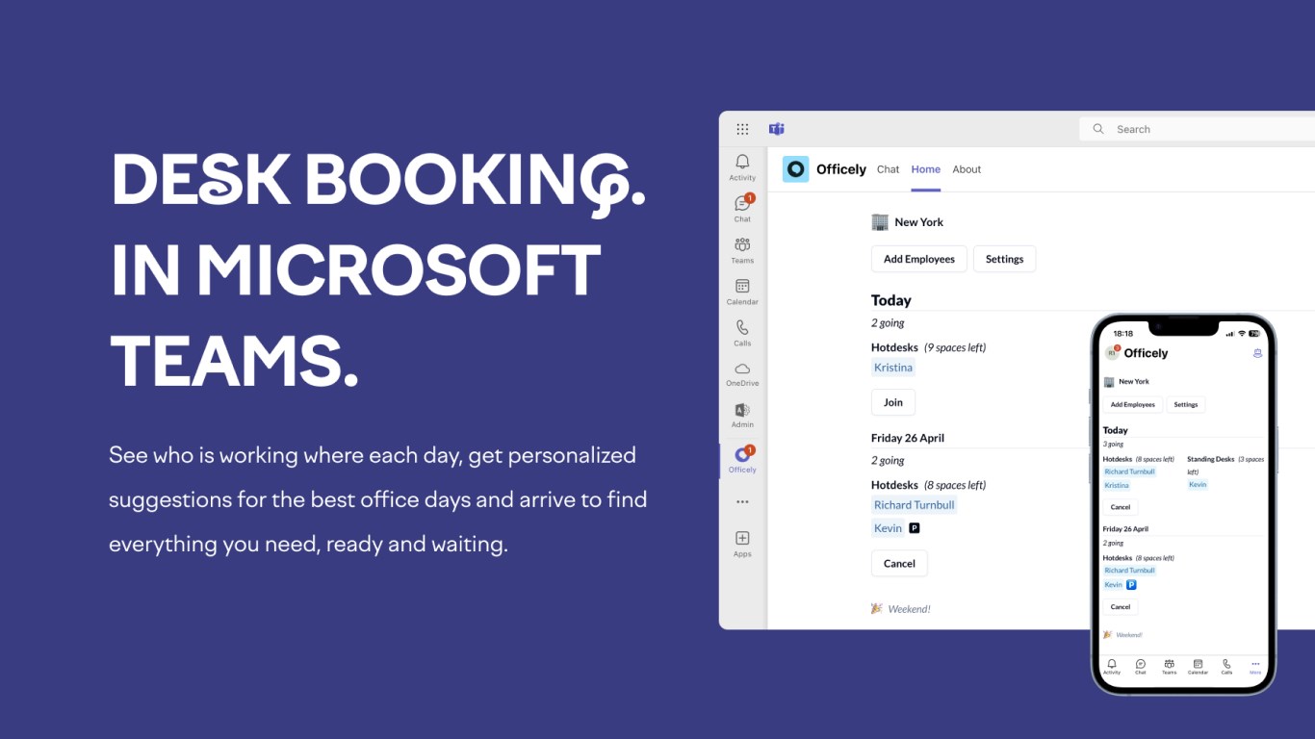Tap More in the phone bottom bar
This screenshot has height=739, width=1315.
pyautogui.click(x=1255, y=667)
